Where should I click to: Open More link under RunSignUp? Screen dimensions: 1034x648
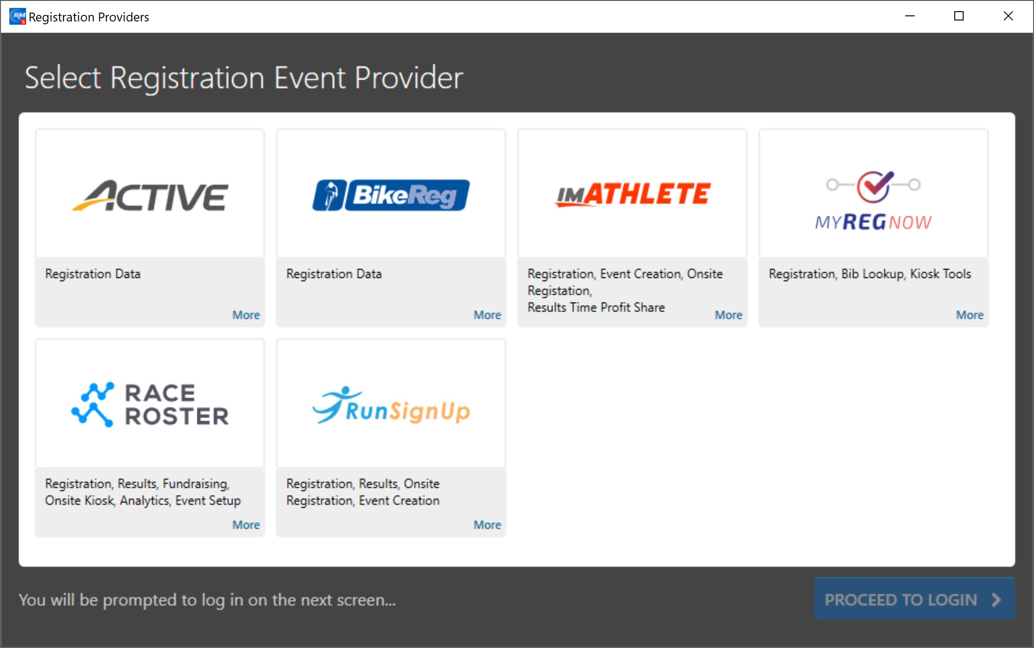pos(487,525)
